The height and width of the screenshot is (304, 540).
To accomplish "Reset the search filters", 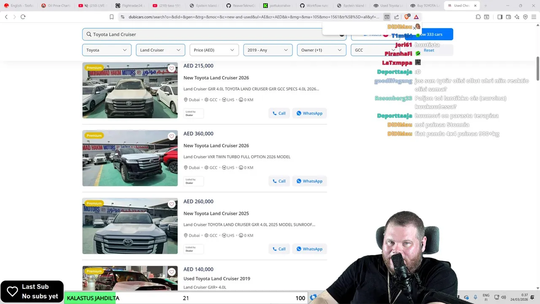I will click(x=429, y=50).
